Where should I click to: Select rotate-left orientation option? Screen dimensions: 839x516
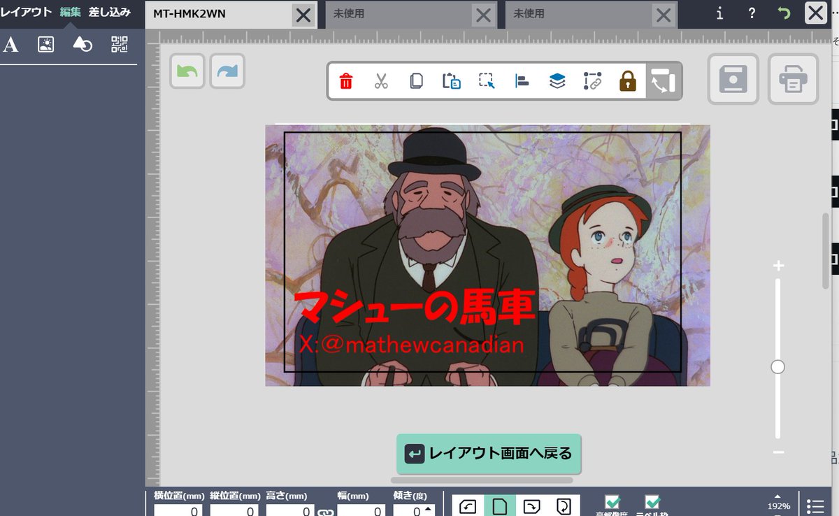(x=468, y=506)
